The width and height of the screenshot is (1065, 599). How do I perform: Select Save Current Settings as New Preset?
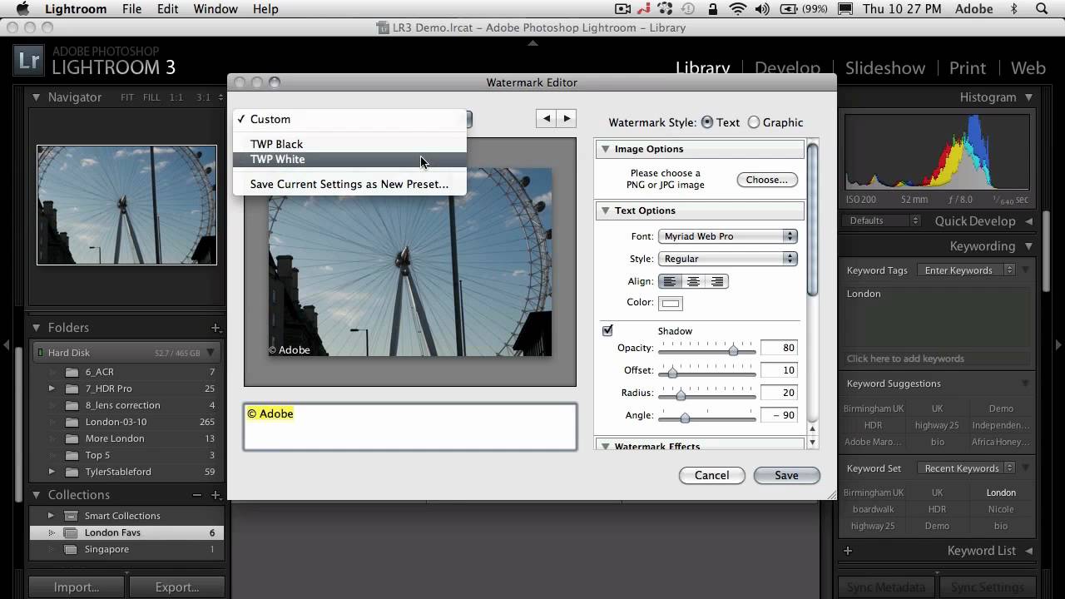click(349, 184)
